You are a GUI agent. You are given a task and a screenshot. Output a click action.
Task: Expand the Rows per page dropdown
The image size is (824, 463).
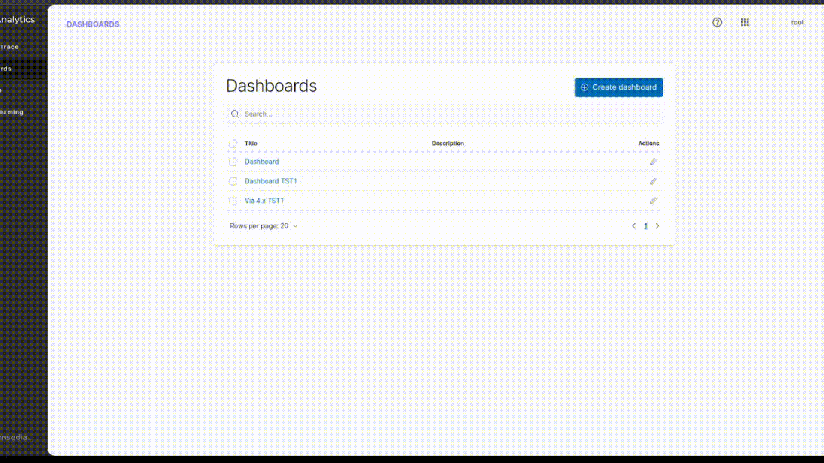tap(295, 225)
